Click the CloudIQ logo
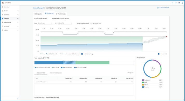 click(6, 3)
